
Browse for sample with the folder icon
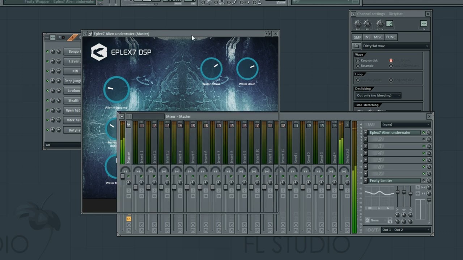(x=356, y=46)
